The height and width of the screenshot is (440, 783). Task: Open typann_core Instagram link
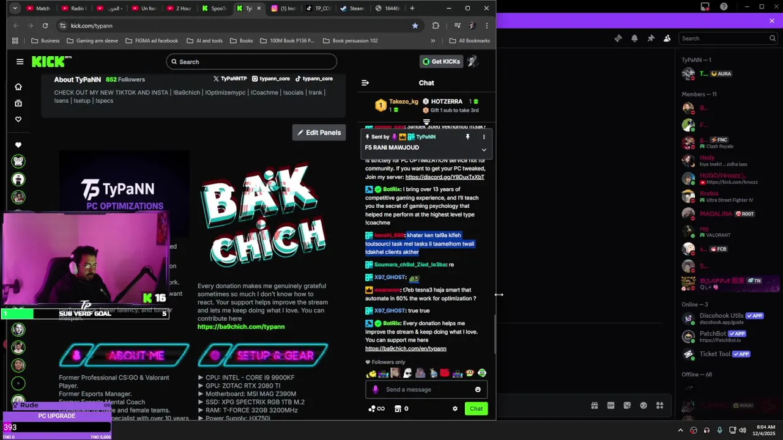coord(271,79)
